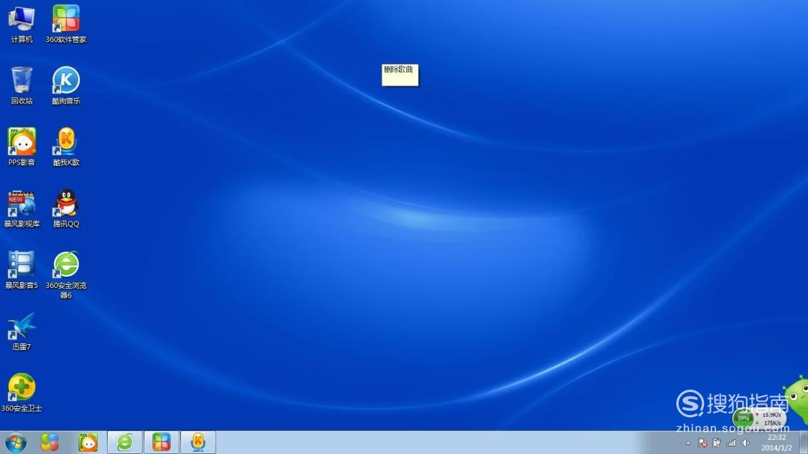Switch to 360软件管家 taskbar button
Screen dimensions: 808x454
click(x=162, y=443)
